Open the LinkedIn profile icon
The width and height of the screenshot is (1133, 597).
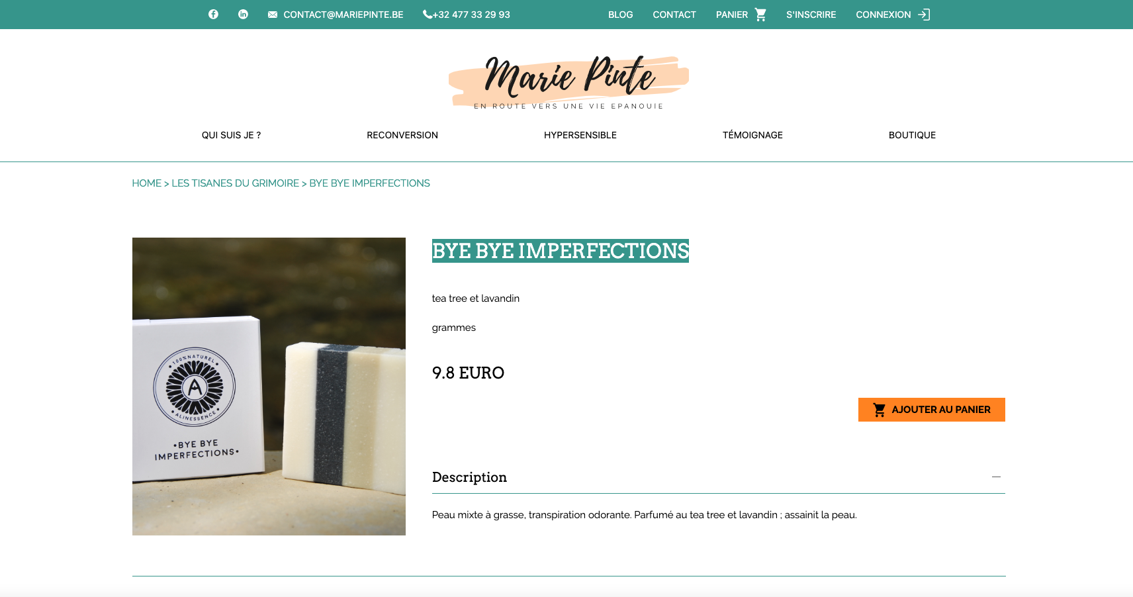pos(243,15)
